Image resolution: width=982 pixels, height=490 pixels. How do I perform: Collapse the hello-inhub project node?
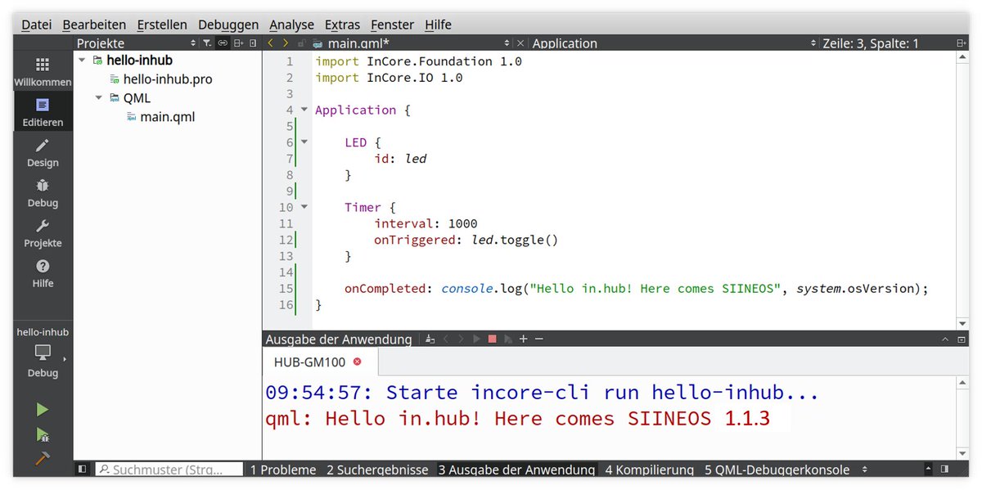pos(82,61)
